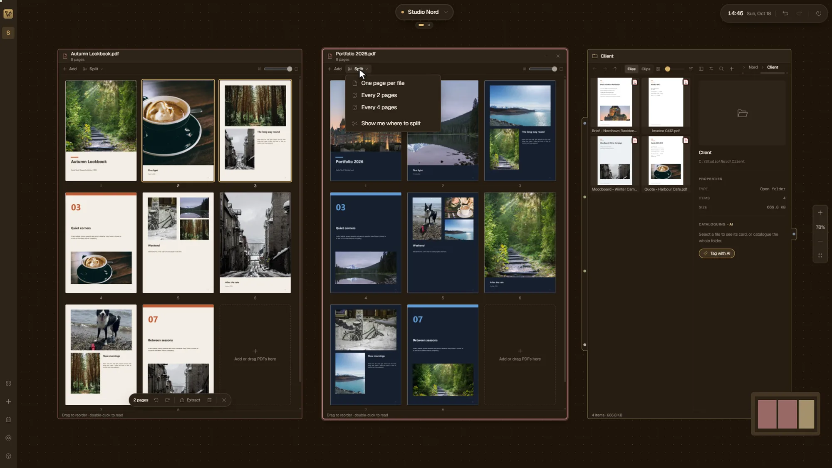Delete the 2 selected pages via trash icon
The width and height of the screenshot is (832, 468).
(210, 400)
